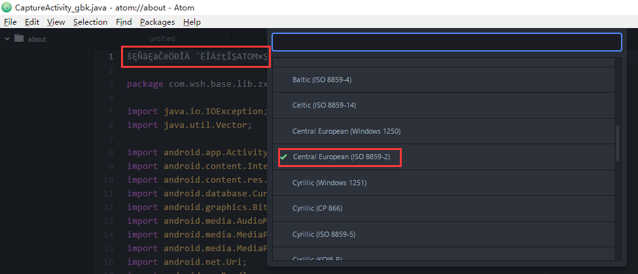The height and width of the screenshot is (274, 638).
Task: Click line number 12 in gutter
Action: 108,207
